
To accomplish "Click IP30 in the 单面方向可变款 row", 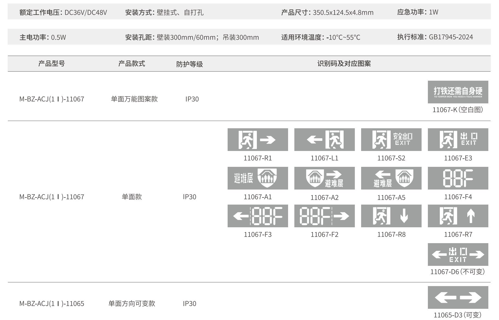I will (190, 304).
